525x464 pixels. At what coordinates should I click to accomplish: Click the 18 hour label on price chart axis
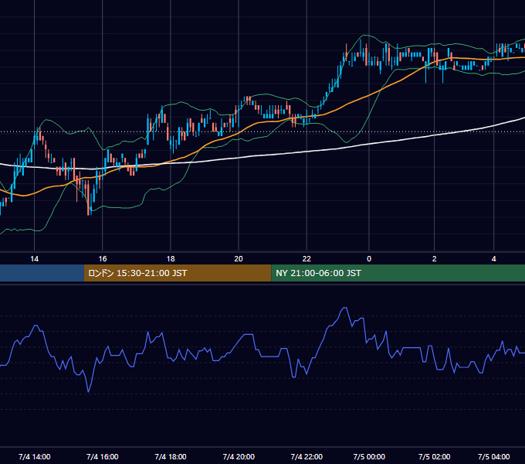[171, 259]
